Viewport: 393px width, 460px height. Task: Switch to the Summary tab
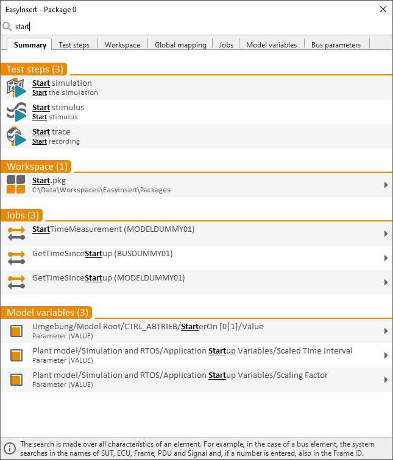(30, 44)
